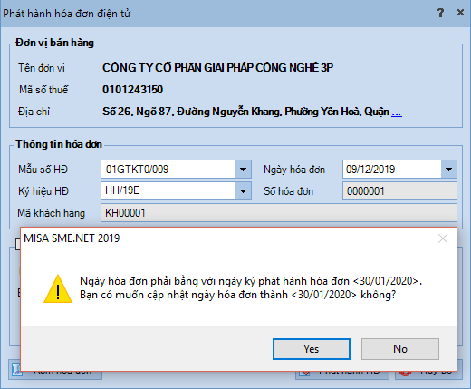471x389 pixels.
Task: Click the Thông tin hóa đơn group heading
Action: (59, 144)
